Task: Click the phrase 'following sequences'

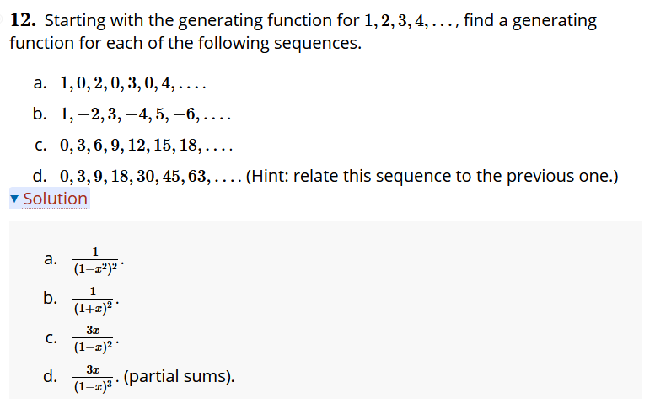Action: tap(280, 44)
